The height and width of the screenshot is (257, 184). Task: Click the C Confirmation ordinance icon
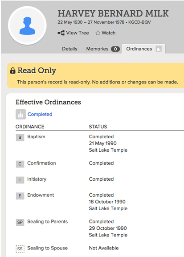point(20,164)
